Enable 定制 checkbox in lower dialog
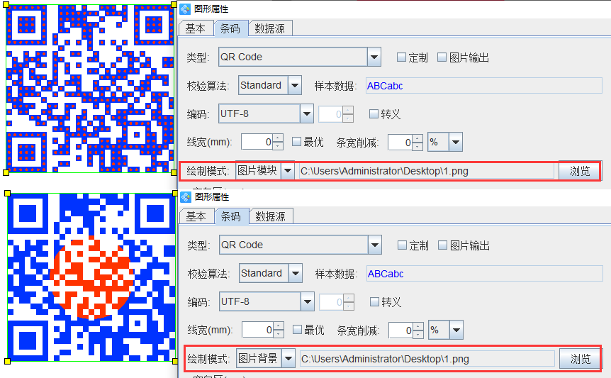The height and width of the screenshot is (378, 611). tap(402, 245)
